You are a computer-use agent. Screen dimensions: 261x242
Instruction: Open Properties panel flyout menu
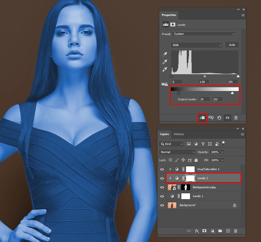point(243,15)
